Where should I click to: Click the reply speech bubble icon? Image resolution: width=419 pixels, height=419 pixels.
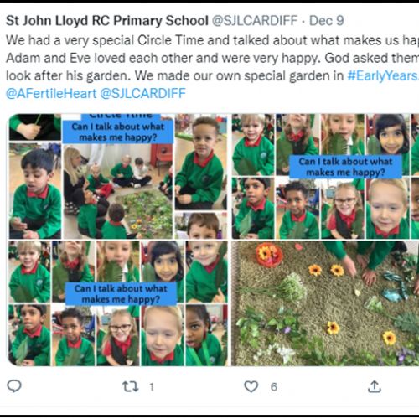tap(14, 386)
